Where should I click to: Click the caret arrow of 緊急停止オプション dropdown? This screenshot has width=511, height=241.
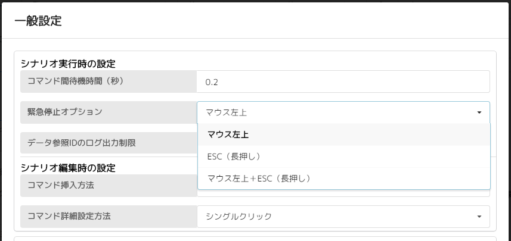coord(479,112)
